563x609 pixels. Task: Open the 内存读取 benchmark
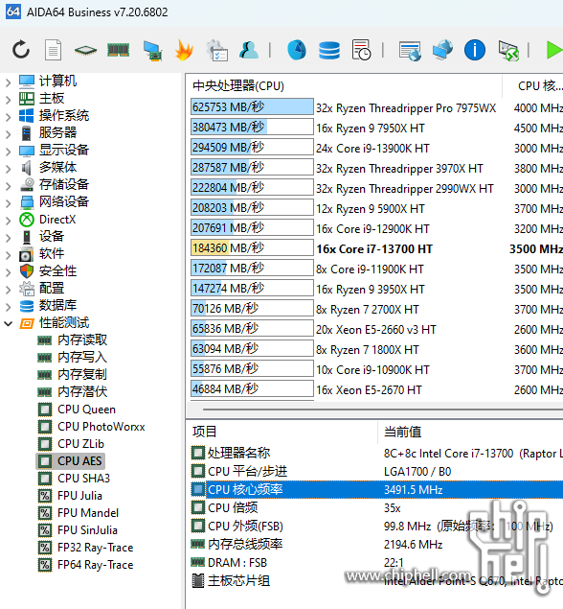(x=82, y=340)
